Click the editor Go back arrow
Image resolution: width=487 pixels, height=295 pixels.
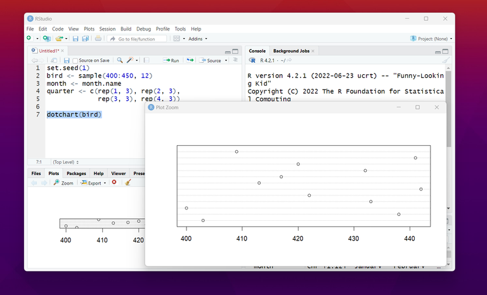click(x=34, y=60)
